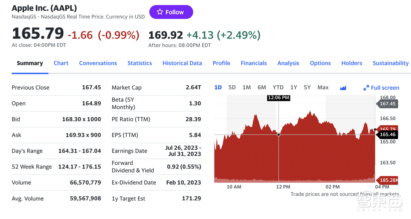Choose the 5Y chart range
This screenshot has width=411, height=219.
tap(307, 87)
